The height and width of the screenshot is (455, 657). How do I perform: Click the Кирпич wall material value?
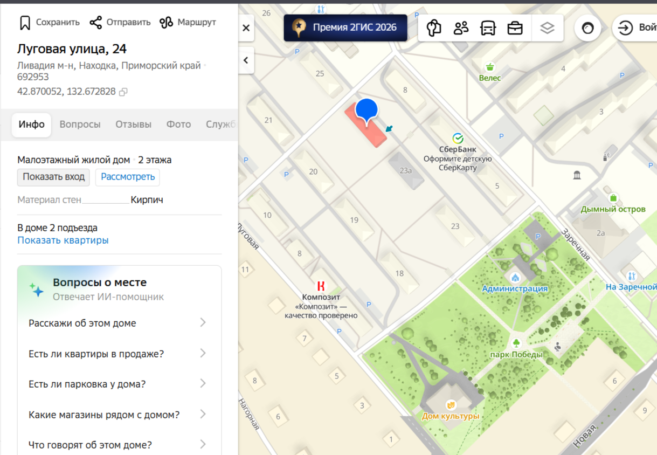pyautogui.click(x=147, y=200)
